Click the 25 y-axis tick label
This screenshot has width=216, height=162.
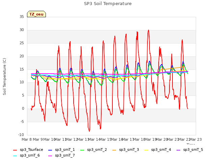[x=22, y=43]
